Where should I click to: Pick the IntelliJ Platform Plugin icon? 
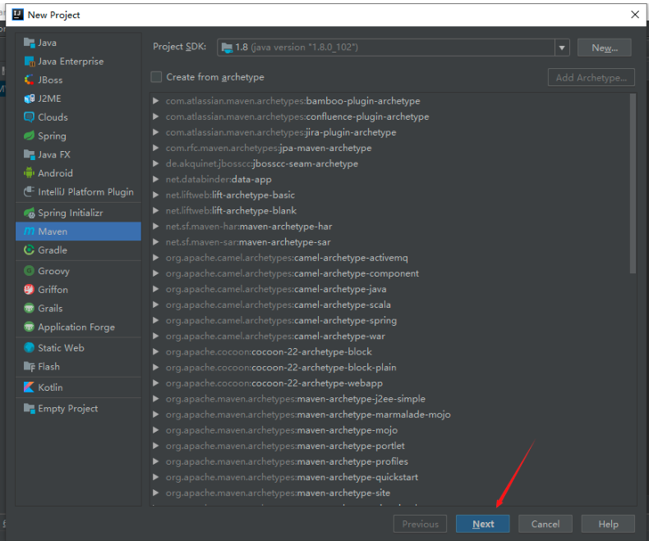click(x=29, y=192)
